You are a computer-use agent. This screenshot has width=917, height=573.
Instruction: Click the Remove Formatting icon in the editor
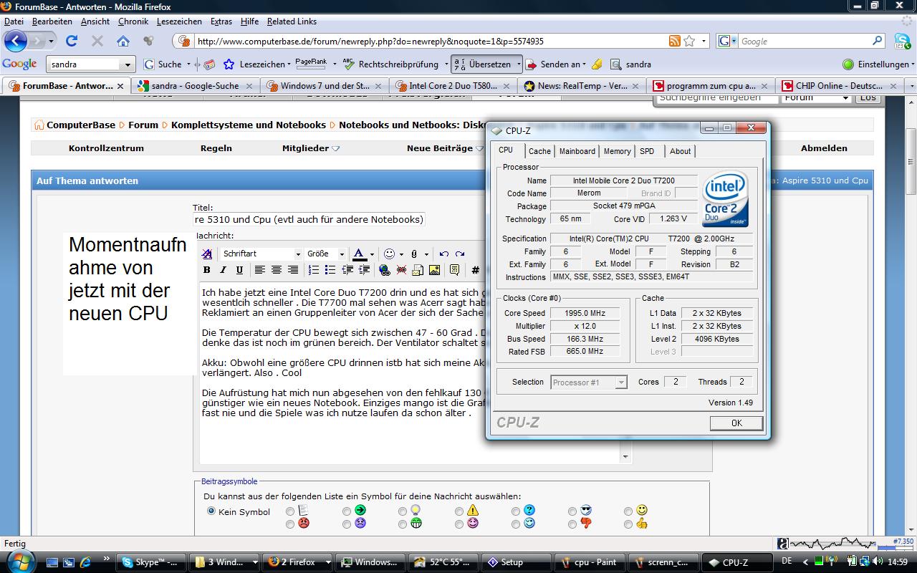click(206, 254)
